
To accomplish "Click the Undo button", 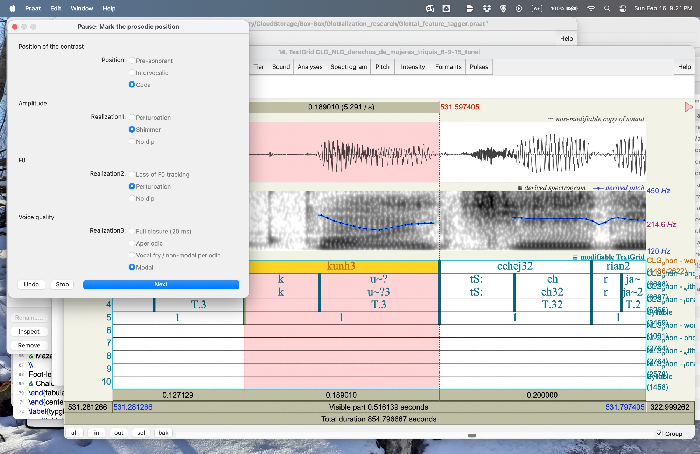I will 31,284.
